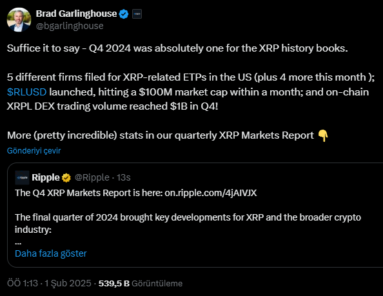383x296 pixels.
Task: Click the ellipsis in the quoted post
Action: click(x=18, y=243)
